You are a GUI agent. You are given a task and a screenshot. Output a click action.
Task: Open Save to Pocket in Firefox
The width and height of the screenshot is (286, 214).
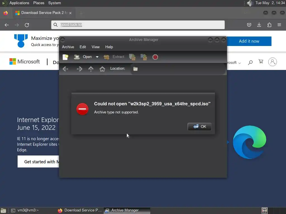coord(249,25)
